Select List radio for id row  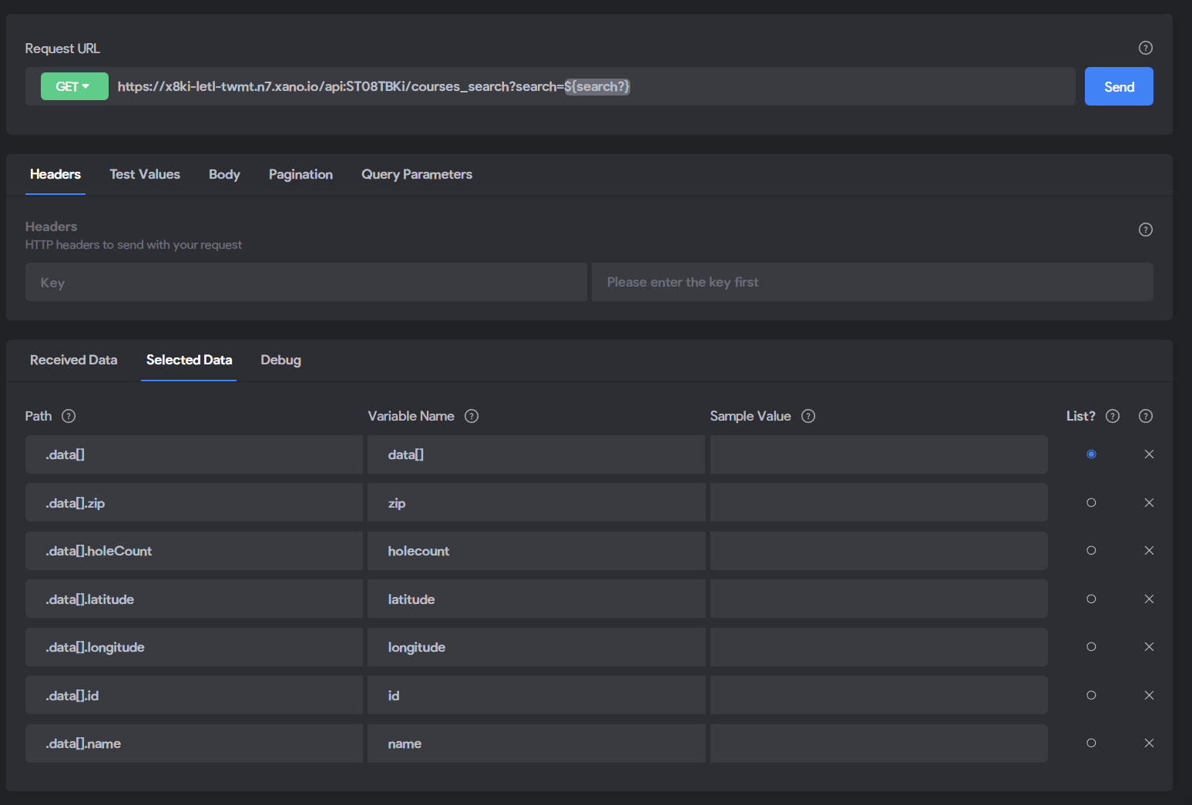[x=1091, y=695]
